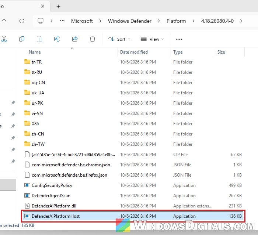Click date modified of tr-TR folder
Image resolution: width=258 pixels, height=235 pixels.
[x=138, y=62]
